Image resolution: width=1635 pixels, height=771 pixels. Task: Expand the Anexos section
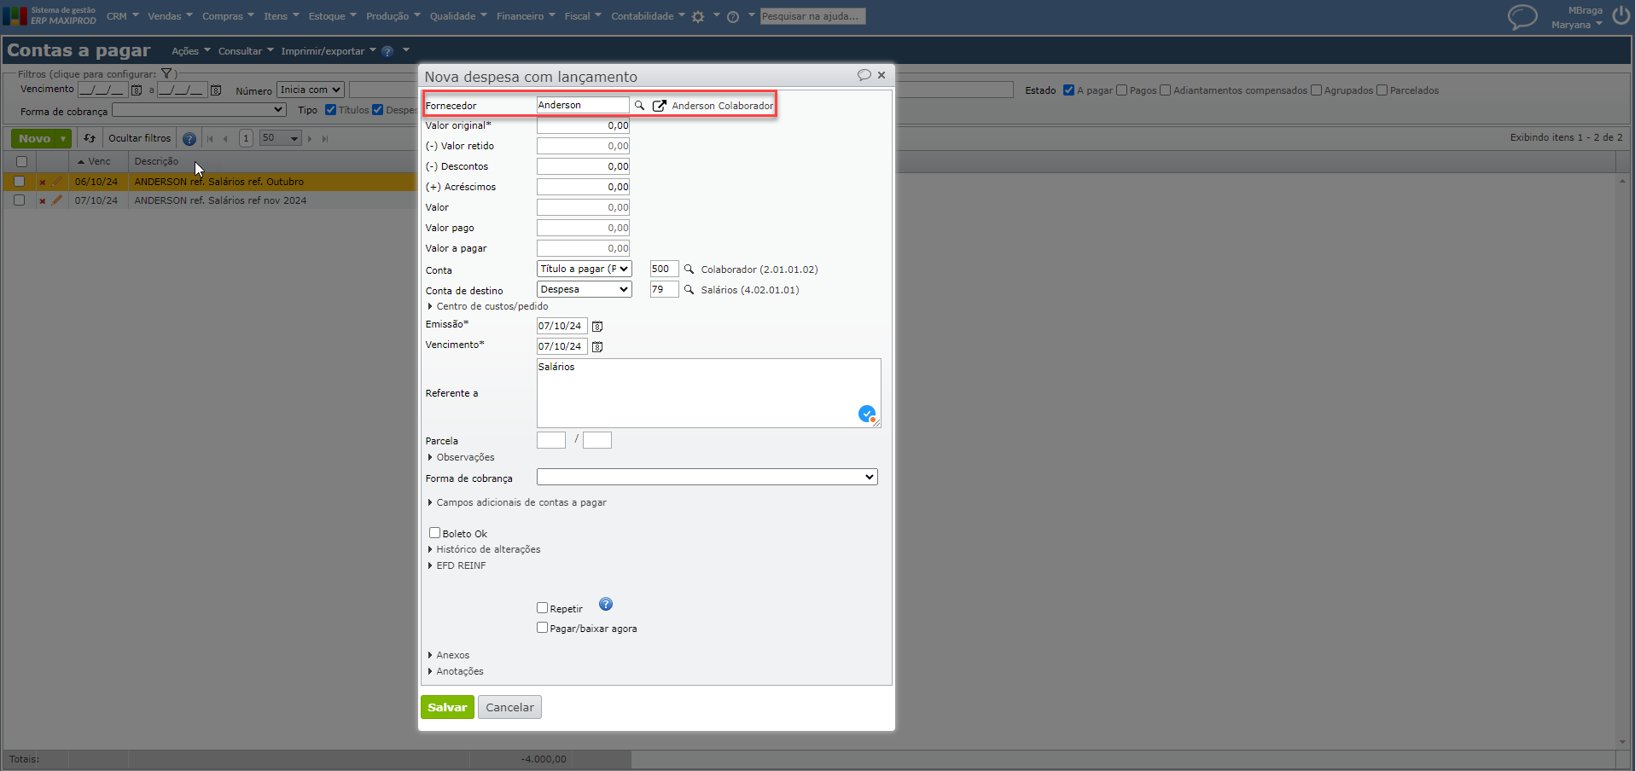[449, 655]
